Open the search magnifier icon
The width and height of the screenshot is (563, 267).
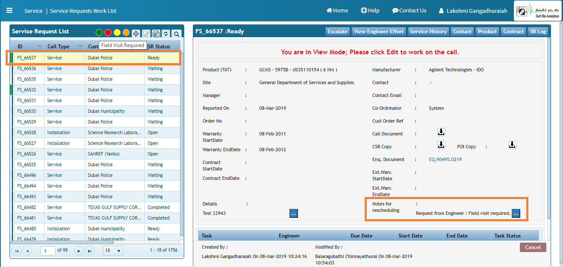(176, 33)
